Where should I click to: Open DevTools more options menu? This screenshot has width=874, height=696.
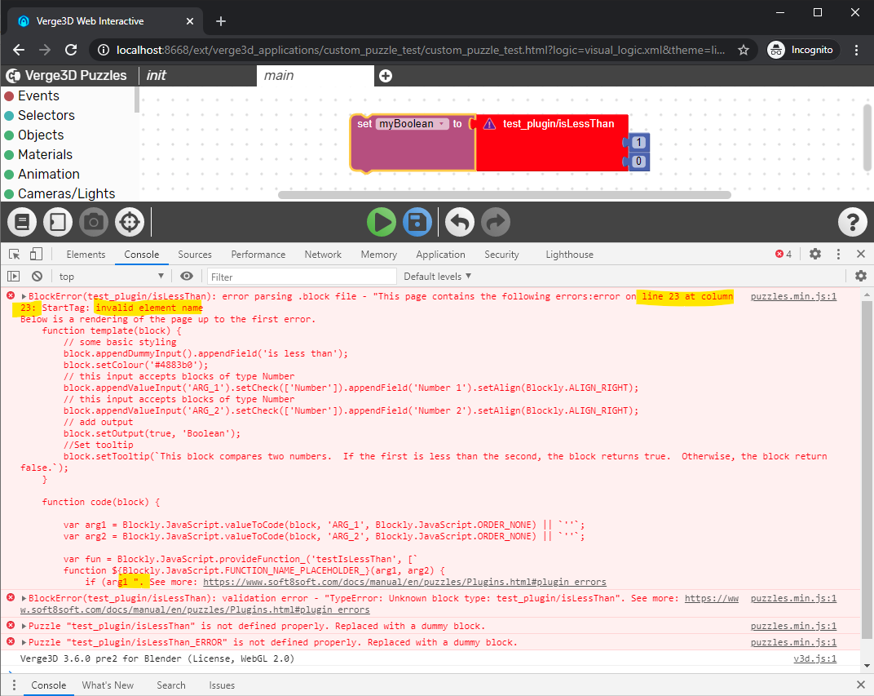coord(838,255)
